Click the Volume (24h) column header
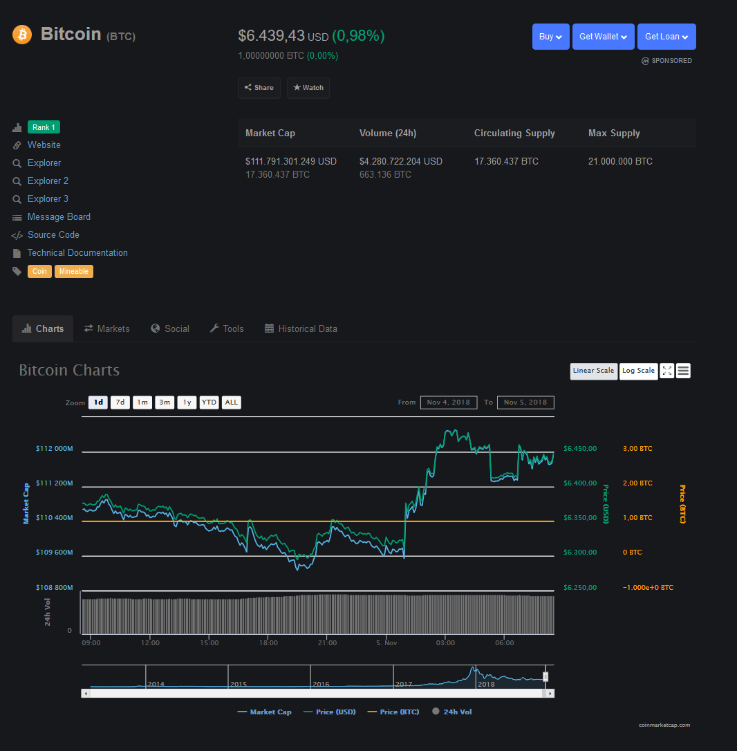737x751 pixels. pos(388,133)
